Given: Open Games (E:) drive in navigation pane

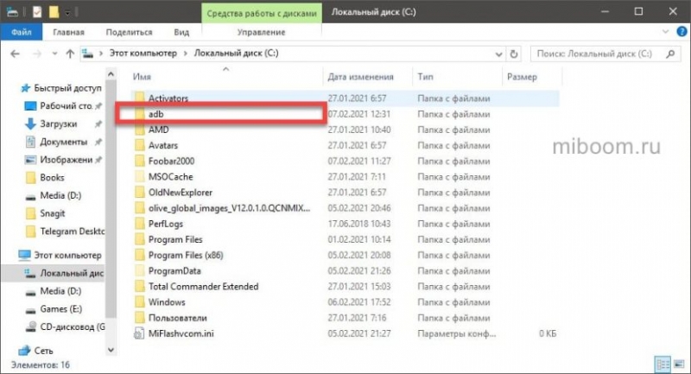Looking at the screenshot, I should tap(60, 309).
